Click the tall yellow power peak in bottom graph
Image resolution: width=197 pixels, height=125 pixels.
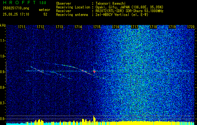click(x=94, y=120)
